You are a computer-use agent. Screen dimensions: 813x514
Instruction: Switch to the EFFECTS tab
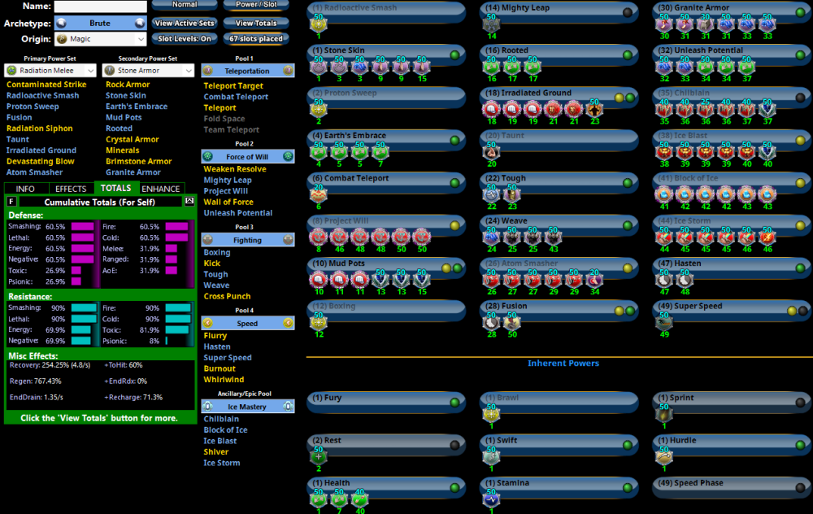tap(71, 188)
